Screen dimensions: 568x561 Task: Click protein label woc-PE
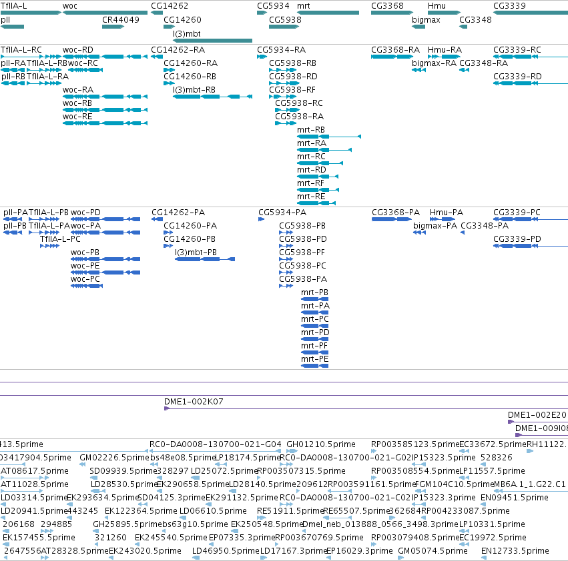click(85, 266)
